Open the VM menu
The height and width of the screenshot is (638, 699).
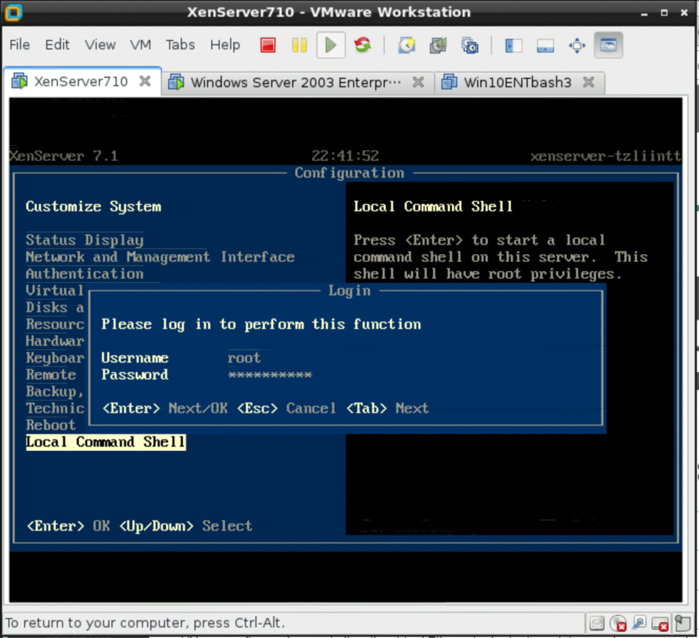pos(141,44)
